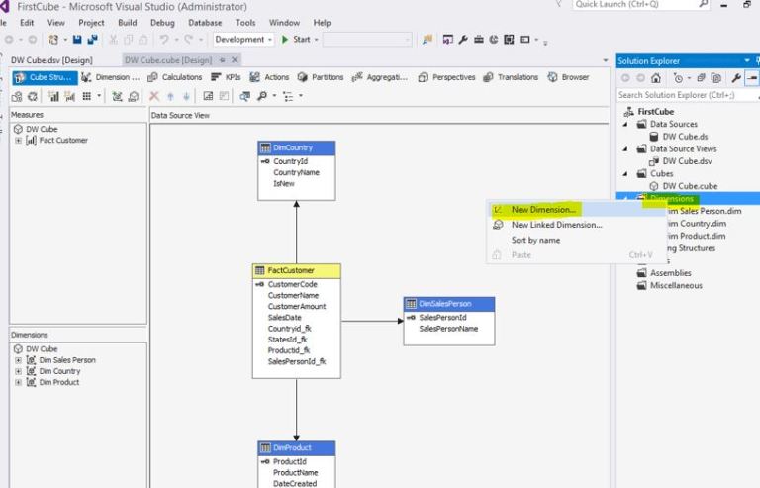Click the Home icon in Solution Explorer
Viewport: 760px width, 488px height.
(656, 78)
